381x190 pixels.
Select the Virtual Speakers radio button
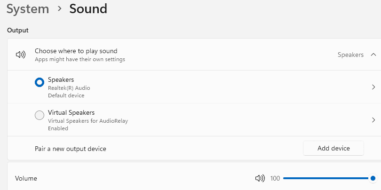pos(40,115)
